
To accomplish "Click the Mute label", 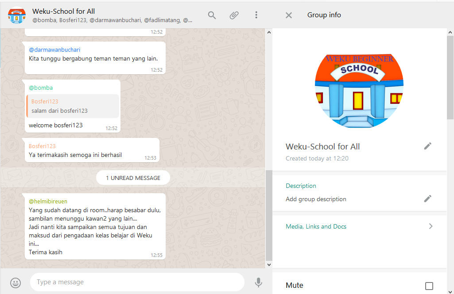I will pyautogui.click(x=295, y=285).
